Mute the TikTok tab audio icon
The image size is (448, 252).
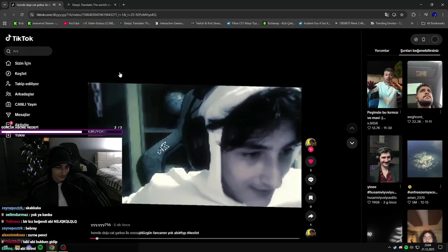tap(54, 5)
